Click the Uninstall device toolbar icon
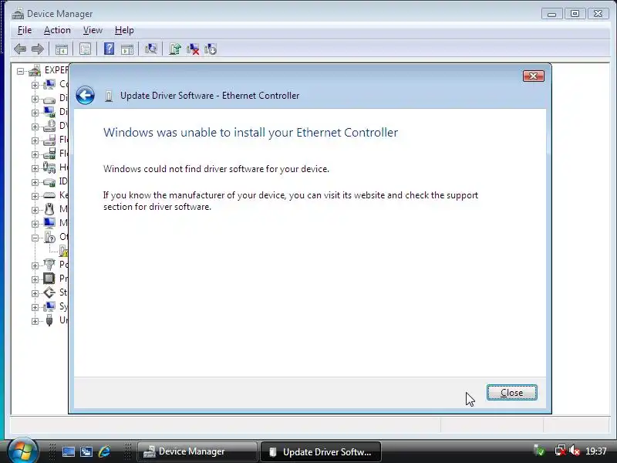This screenshot has height=463, width=617. coord(211,49)
